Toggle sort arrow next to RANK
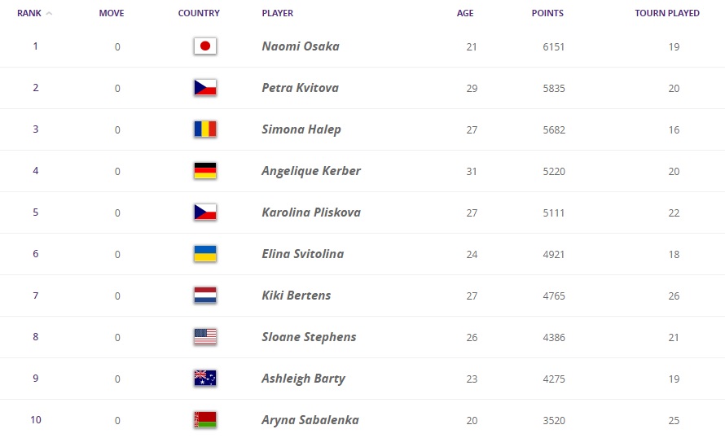 click(49, 13)
